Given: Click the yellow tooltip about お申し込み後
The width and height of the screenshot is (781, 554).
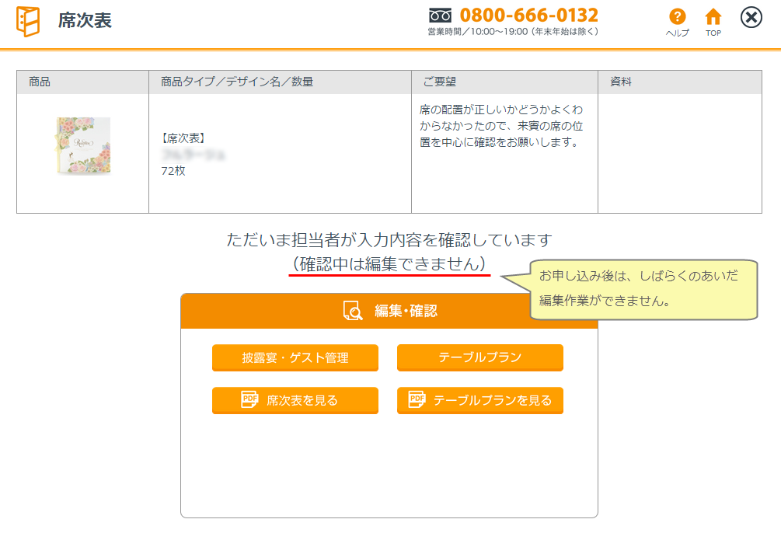Looking at the screenshot, I should coord(643,288).
